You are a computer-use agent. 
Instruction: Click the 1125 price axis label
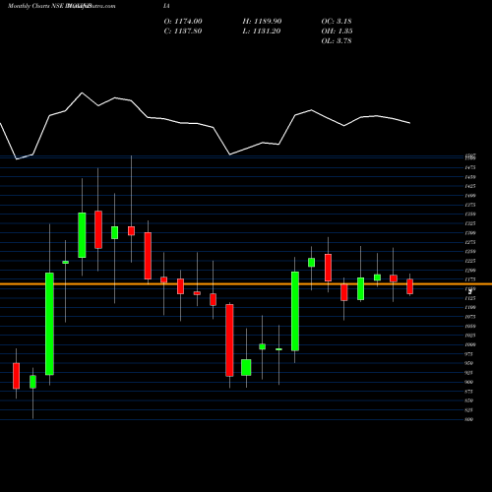click(x=470, y=298)
